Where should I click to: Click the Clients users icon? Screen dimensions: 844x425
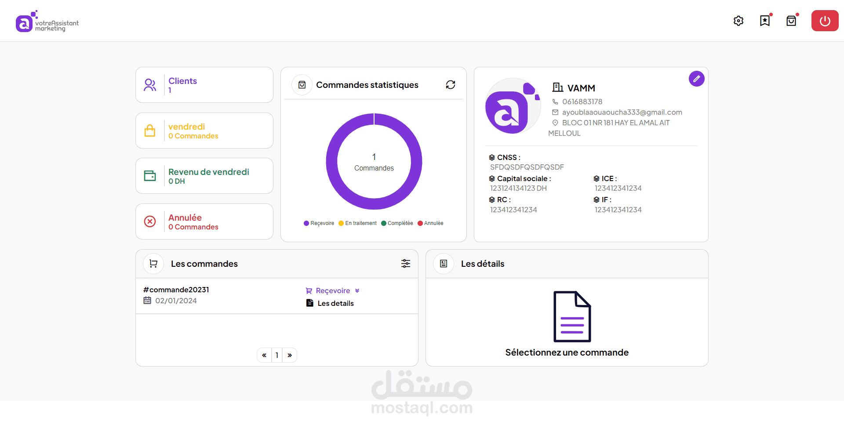coord(150,85)
